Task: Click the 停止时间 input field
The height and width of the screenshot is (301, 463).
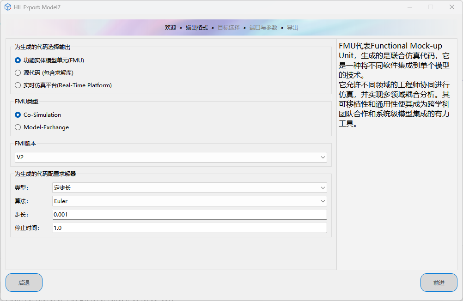Action: coord(189,228)
